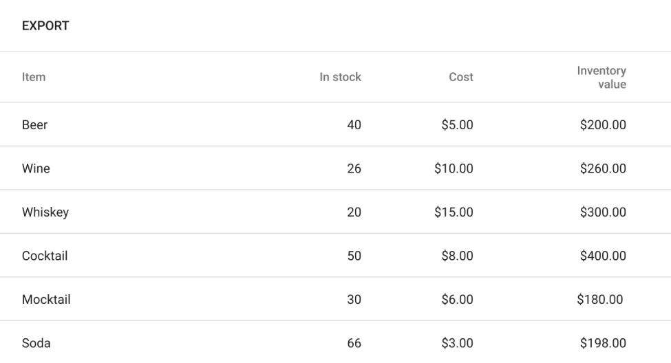This screenshot has width=671, height=363.
Task: Select the Inventory value column header
Action: [x=601, y=77]
